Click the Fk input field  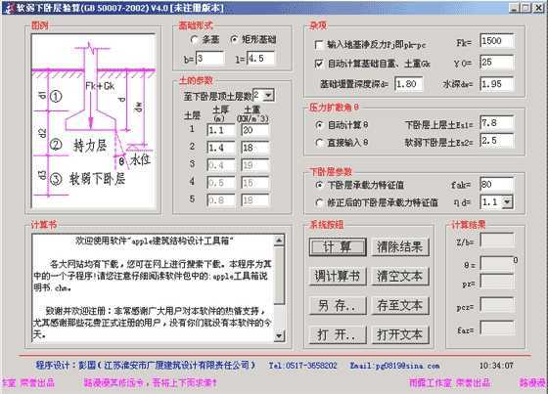tap(497, 41)
